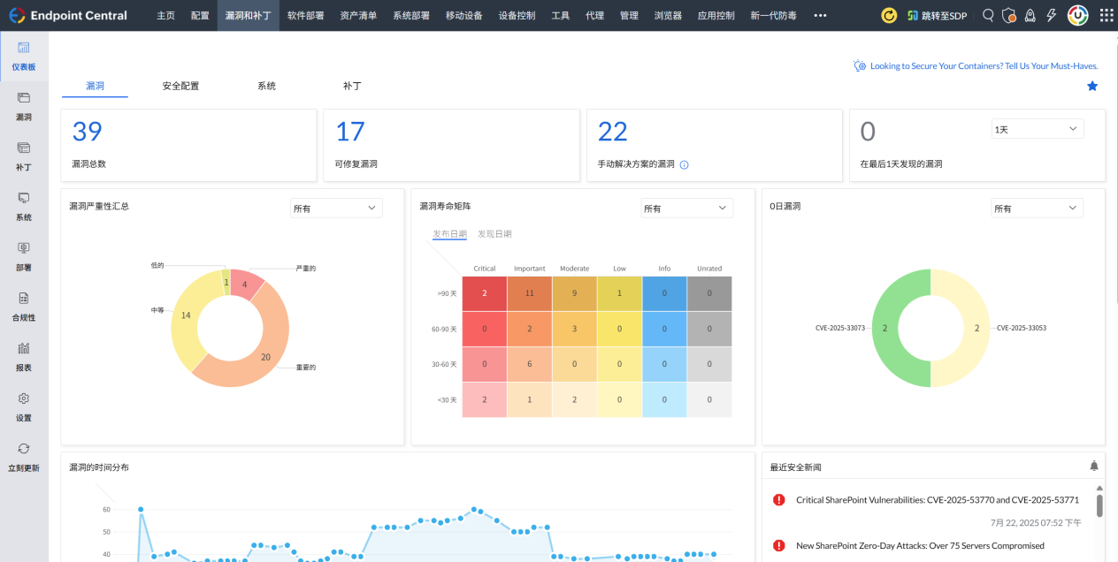Switch to the 安全配置 tab
Viewport: 1118px width, 562px height.
[x=180, y=86]
